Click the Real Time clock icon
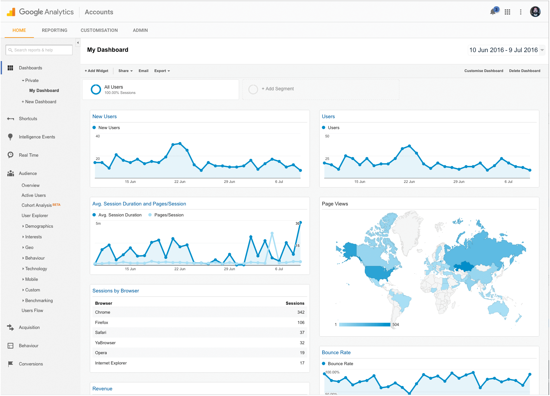 pos(10,155)
